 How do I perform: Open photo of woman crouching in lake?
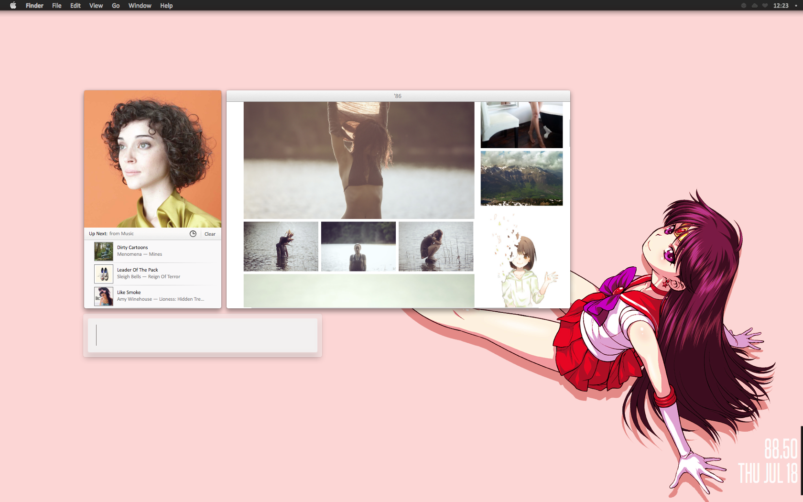point(436,246)
